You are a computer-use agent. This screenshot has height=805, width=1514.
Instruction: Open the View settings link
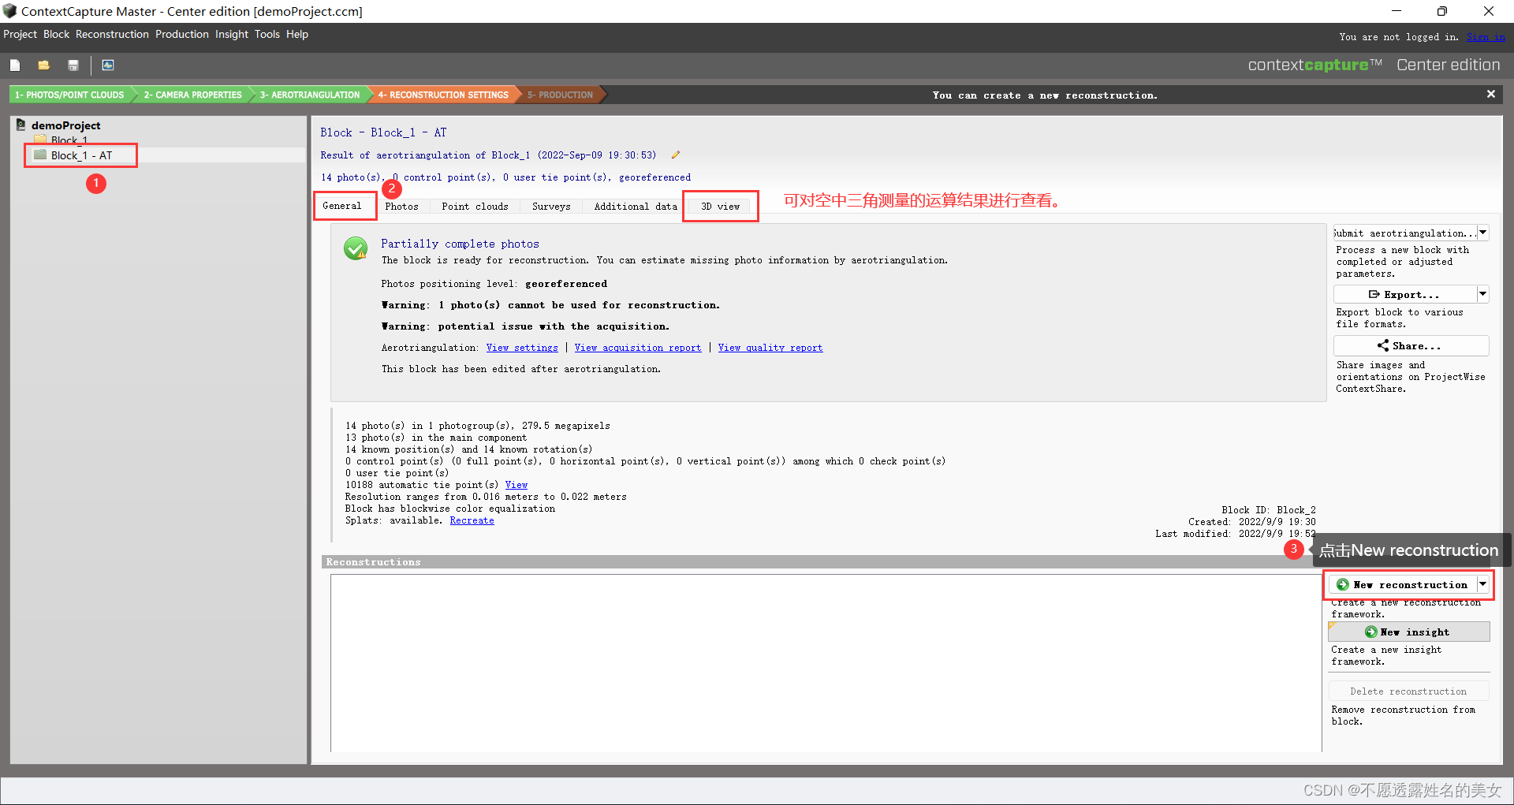point(522,348)
